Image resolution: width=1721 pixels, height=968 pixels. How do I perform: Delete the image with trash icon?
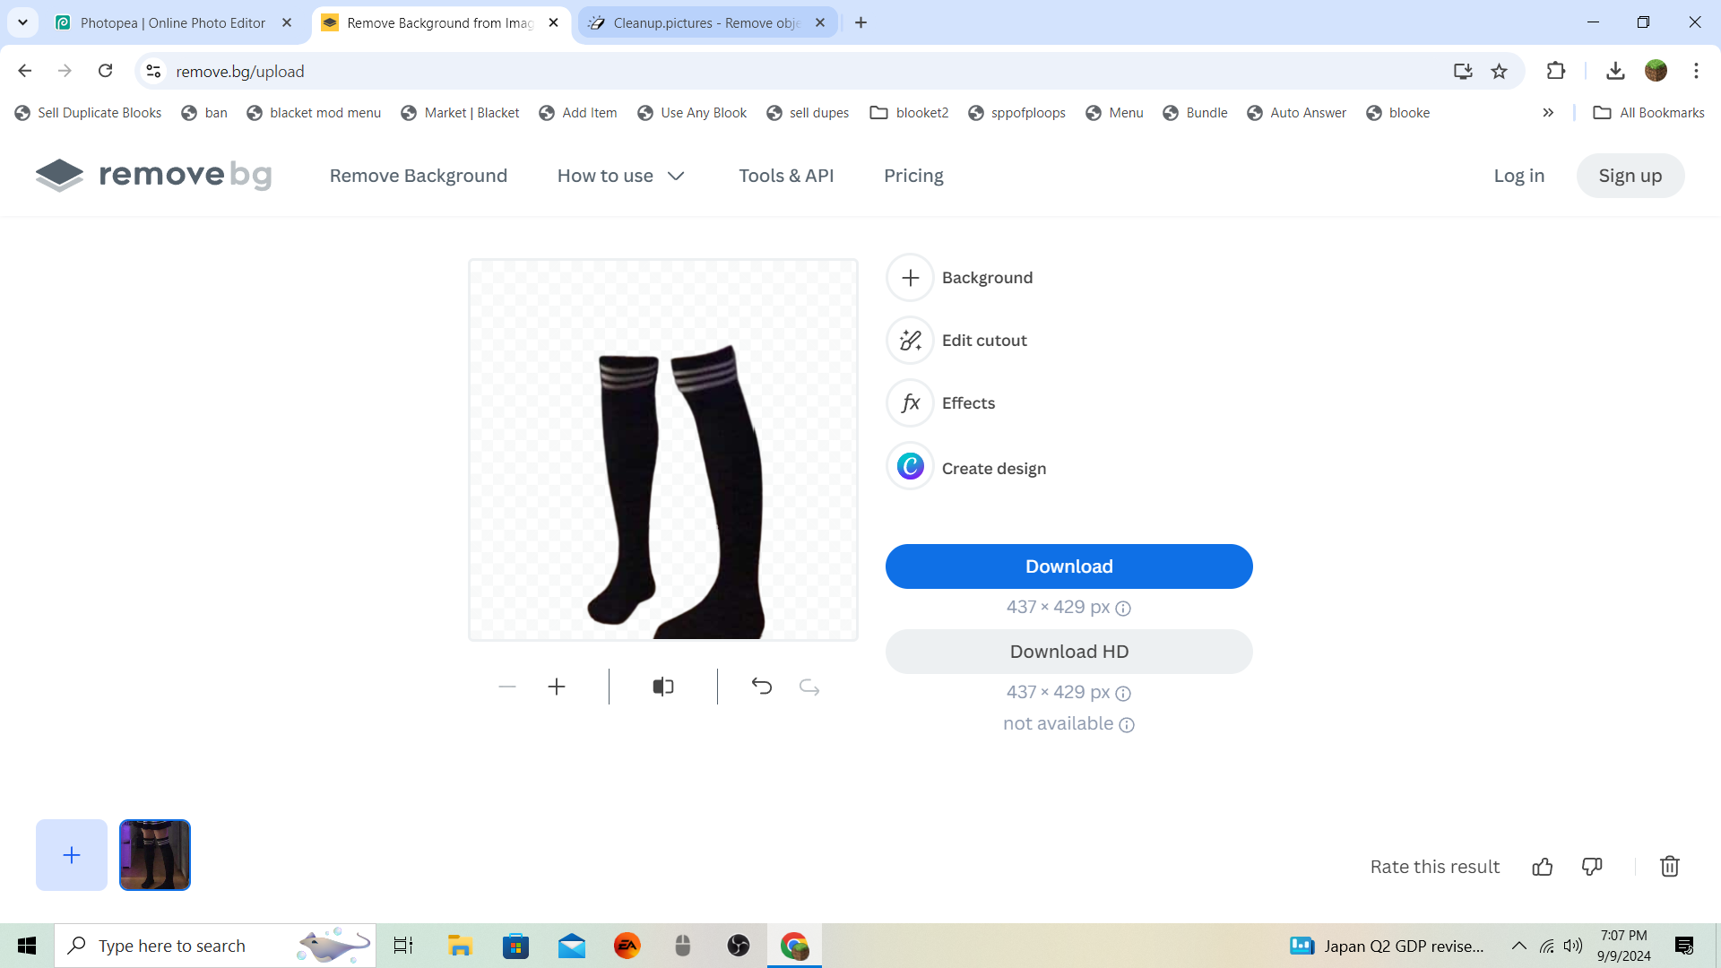(x=1669, y=867)
